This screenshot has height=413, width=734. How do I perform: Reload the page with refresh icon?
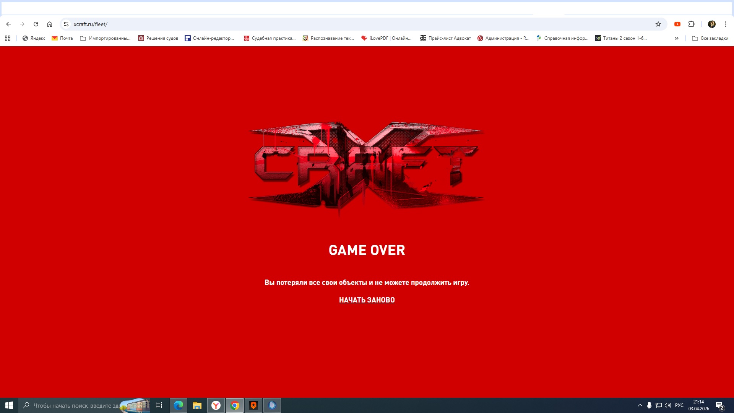click(36, 24)
